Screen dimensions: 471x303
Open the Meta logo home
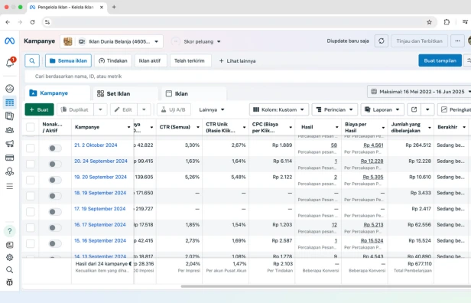10,41
